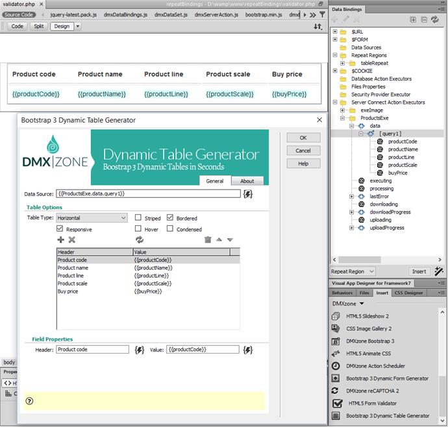Click the Value field binding picker icon
The height and width of the screenshot is (427, 448).
pyautogui.click(x=248, y=350)
